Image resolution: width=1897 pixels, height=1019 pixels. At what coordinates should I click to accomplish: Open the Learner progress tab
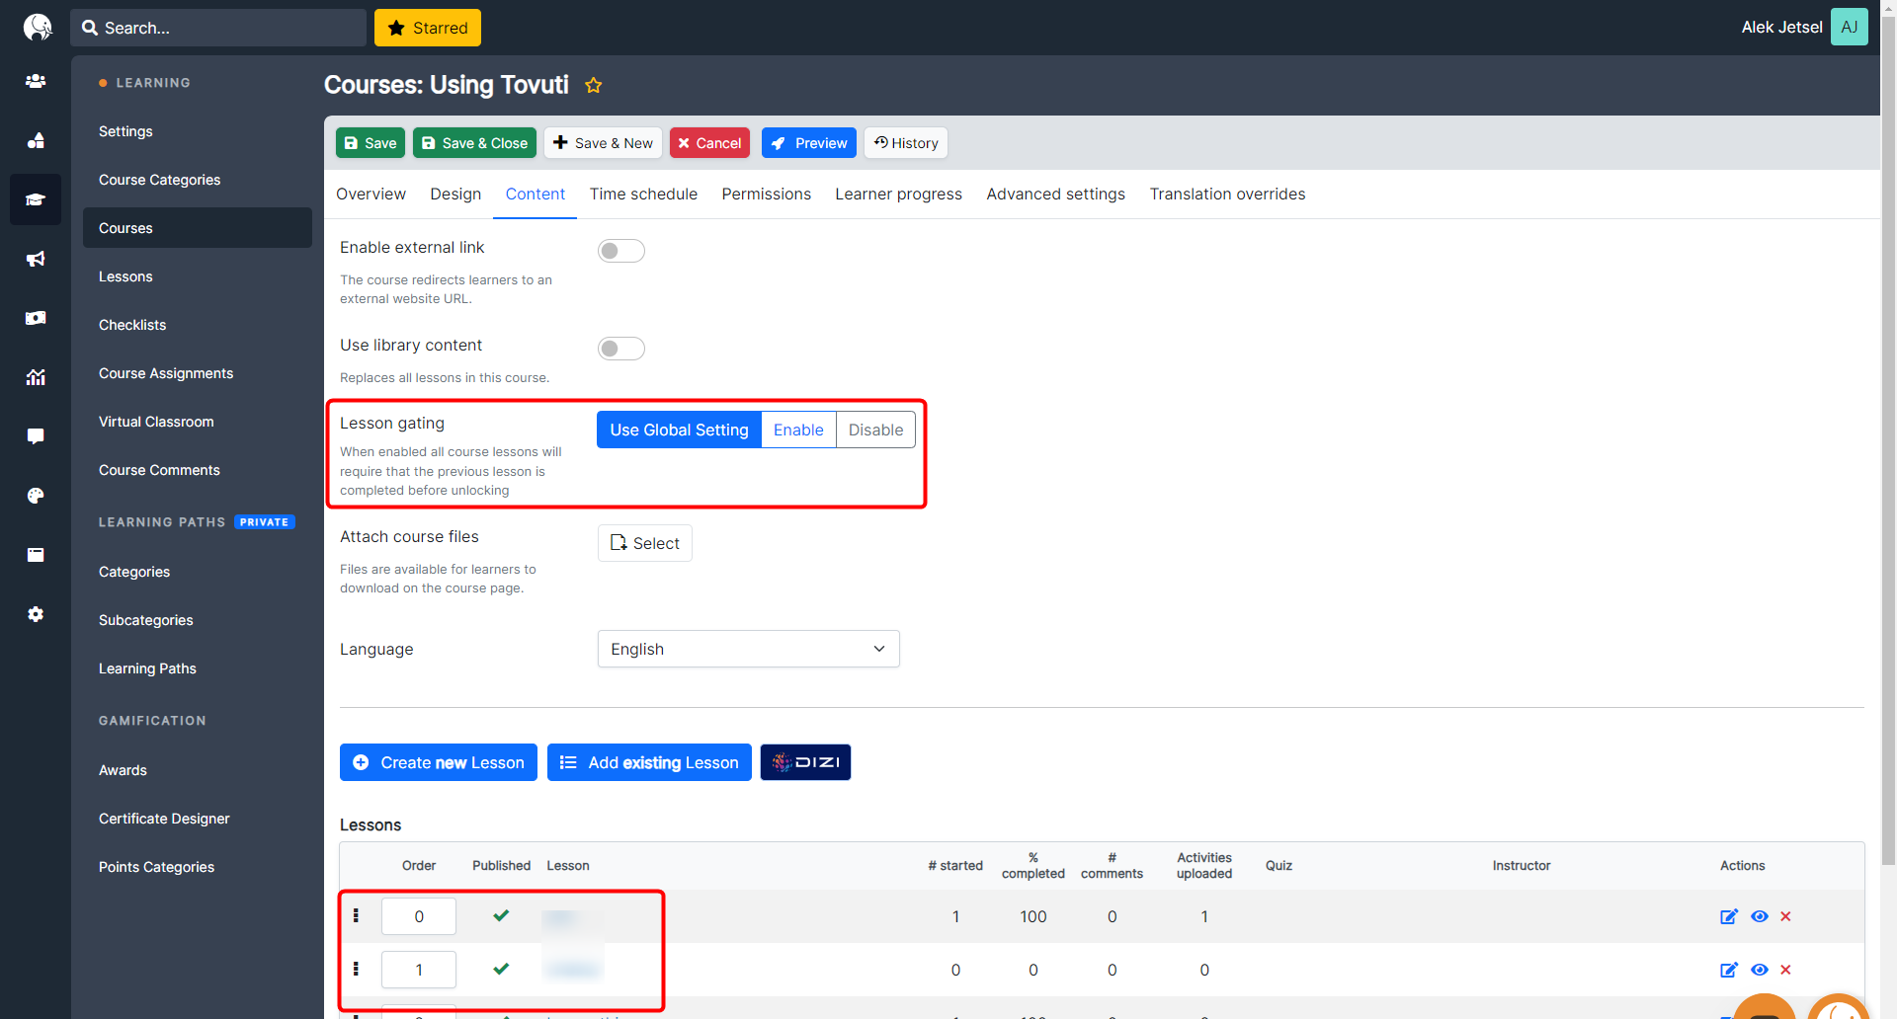898,195
